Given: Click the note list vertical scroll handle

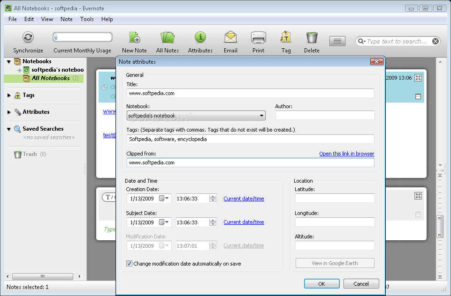Looking at the screenshot, I should coord(440,227).
